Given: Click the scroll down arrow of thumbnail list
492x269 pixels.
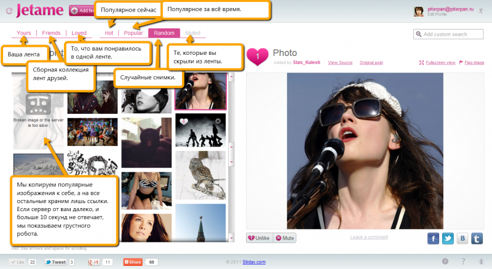Looking at the screenshot, I should [232, 238].
